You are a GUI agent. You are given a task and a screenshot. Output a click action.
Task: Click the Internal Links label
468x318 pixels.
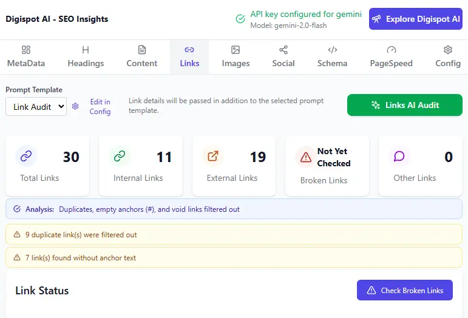click(138, 178)
